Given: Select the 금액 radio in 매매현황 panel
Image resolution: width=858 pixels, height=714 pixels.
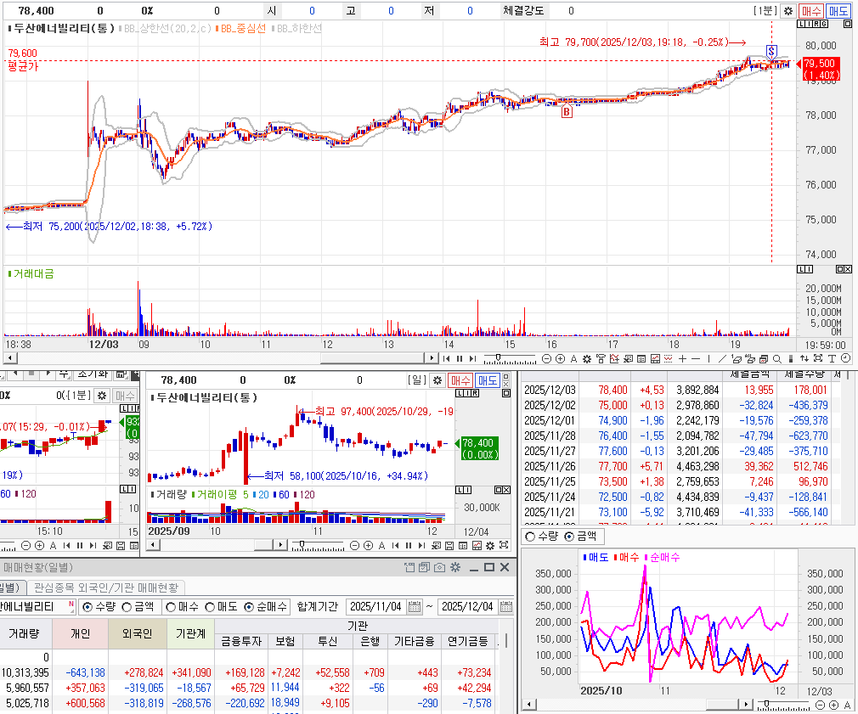Looking at the screenshot, I should tap(127, 607).
